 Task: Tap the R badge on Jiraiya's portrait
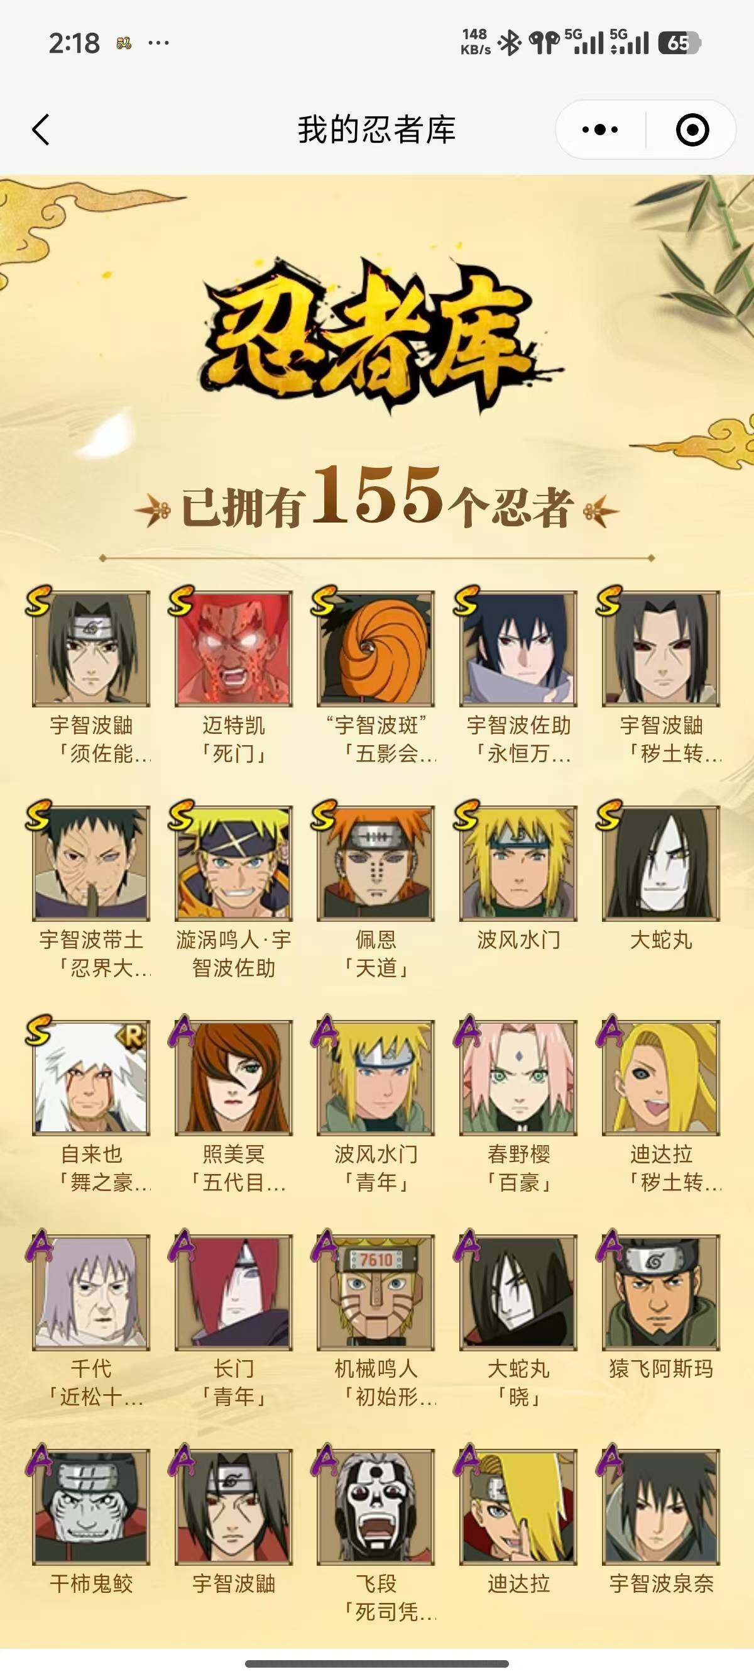(x=132, y=1036)
